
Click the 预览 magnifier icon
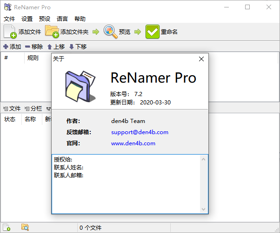[110, 32]
